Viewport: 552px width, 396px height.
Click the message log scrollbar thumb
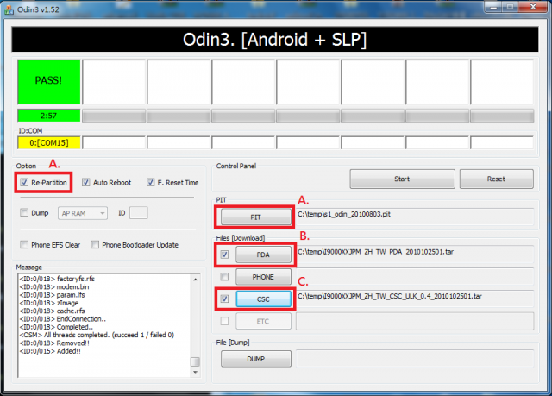coord(196,361)
